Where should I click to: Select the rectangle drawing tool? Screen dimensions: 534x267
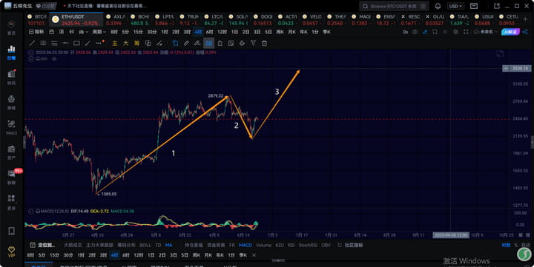(x=76, y=43)
